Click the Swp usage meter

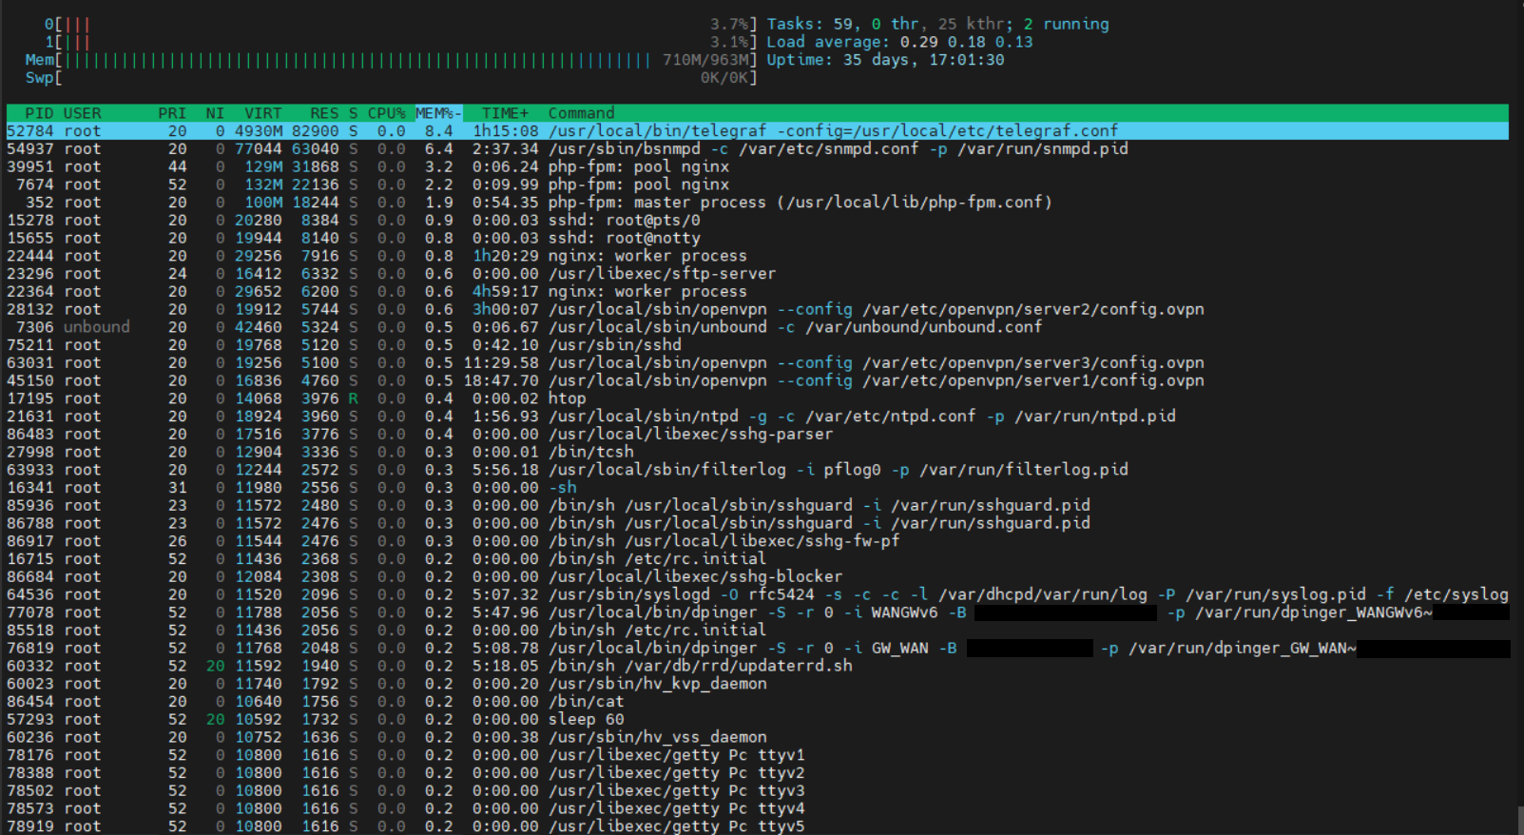[x=391, y=77]
